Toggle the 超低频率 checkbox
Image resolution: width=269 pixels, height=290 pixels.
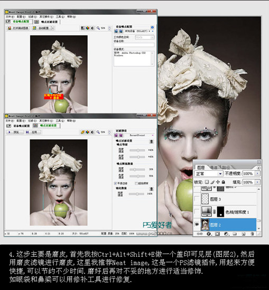[136, 183]
